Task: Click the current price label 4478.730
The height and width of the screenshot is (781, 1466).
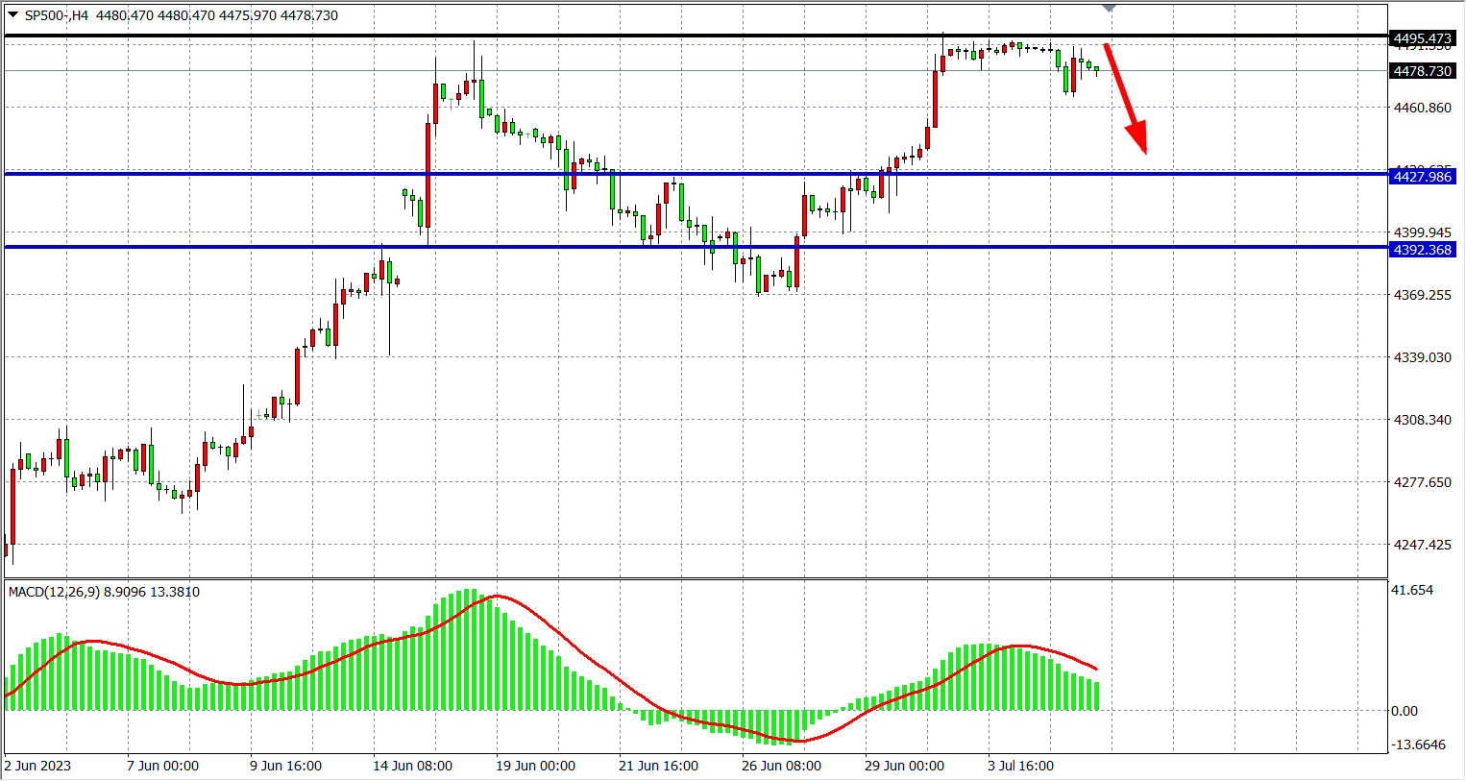Action: [x=1422, y=71]
